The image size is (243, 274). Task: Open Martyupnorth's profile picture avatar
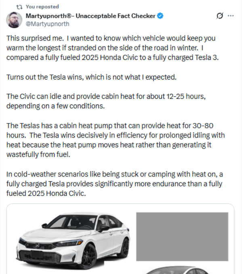[x=14, y=20]
